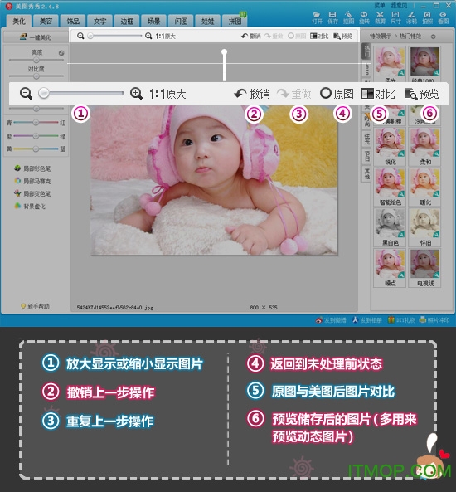Open the 菜单 menu in title bar
The width and height of the screenshot is (456, 492).
(380, 5)
